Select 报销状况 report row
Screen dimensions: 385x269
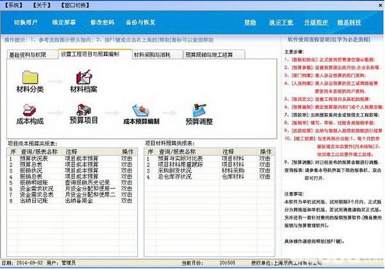point(72,171)
